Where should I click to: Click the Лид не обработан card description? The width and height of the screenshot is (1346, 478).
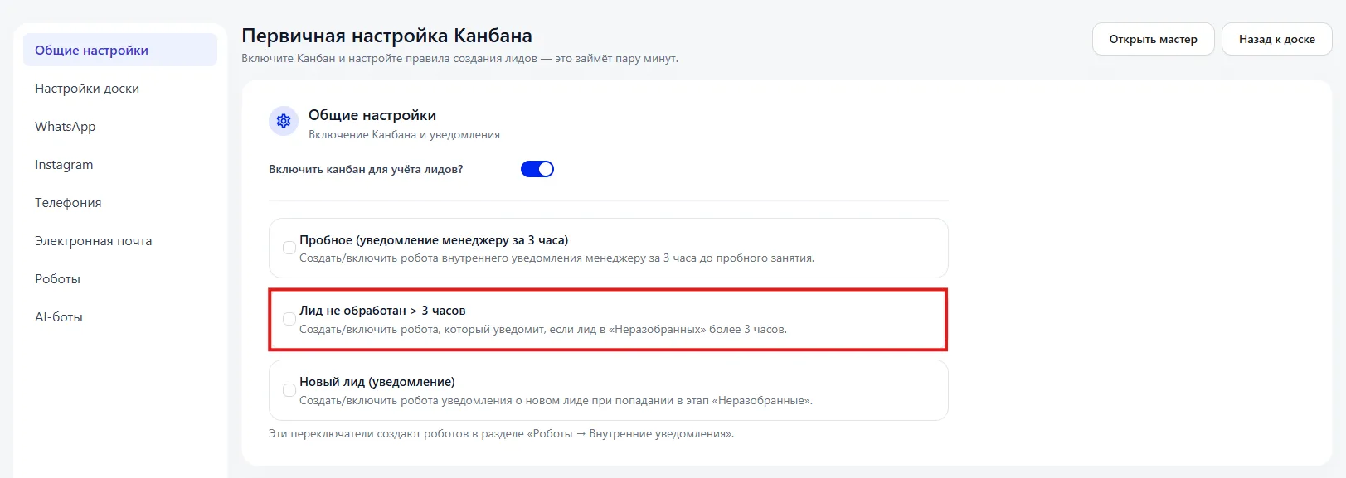[543, 330]
